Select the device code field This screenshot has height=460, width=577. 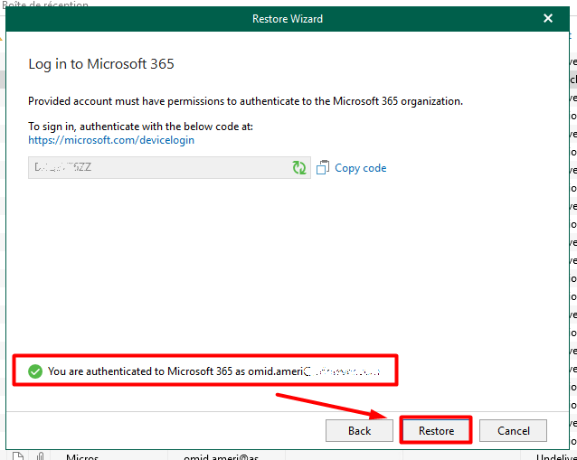(x=169, y=168)
